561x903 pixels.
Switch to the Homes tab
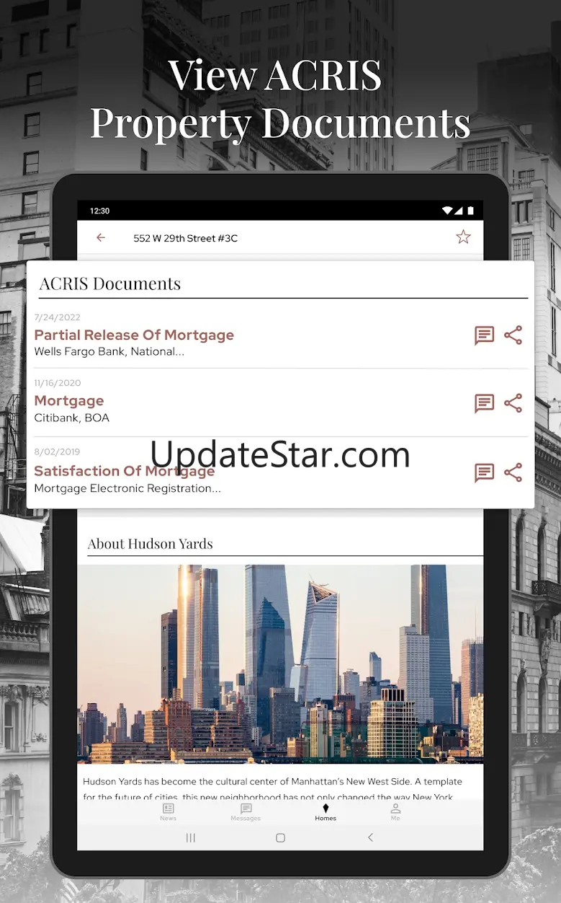[326, 811]
